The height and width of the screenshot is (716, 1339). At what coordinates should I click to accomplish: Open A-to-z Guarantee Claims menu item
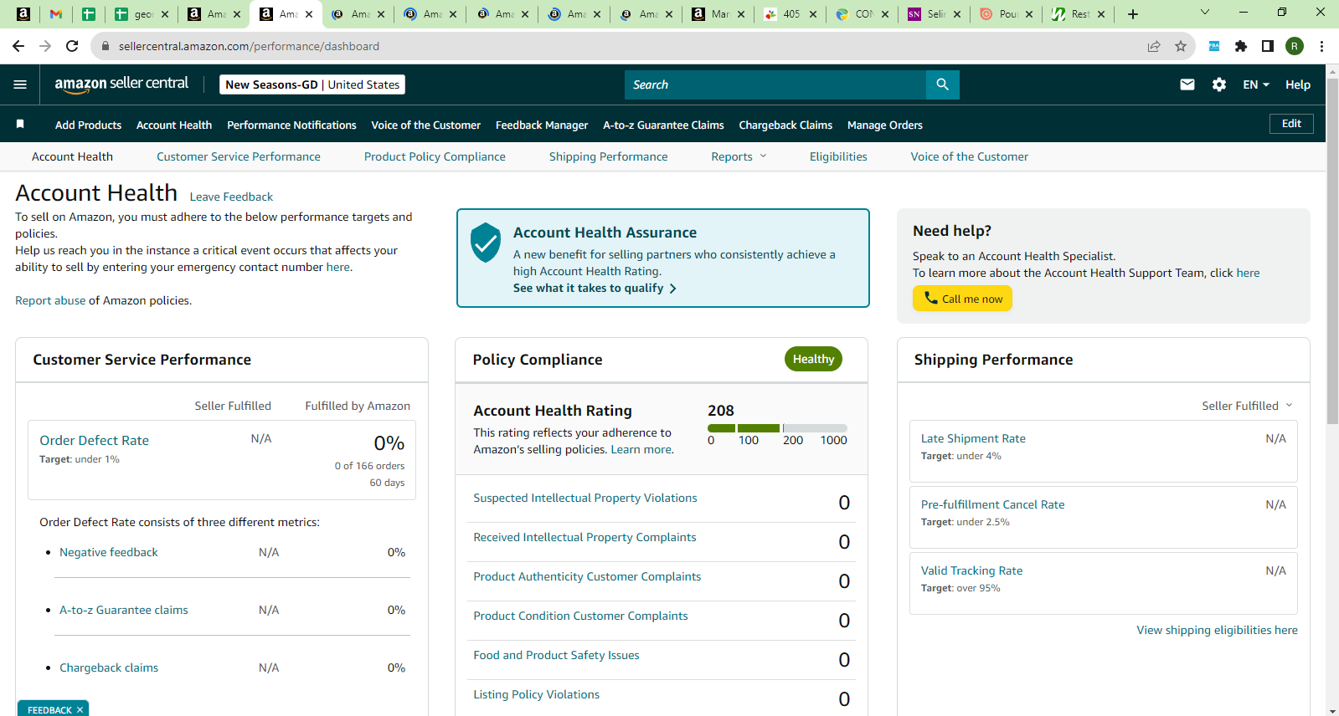tap(663, 125)
